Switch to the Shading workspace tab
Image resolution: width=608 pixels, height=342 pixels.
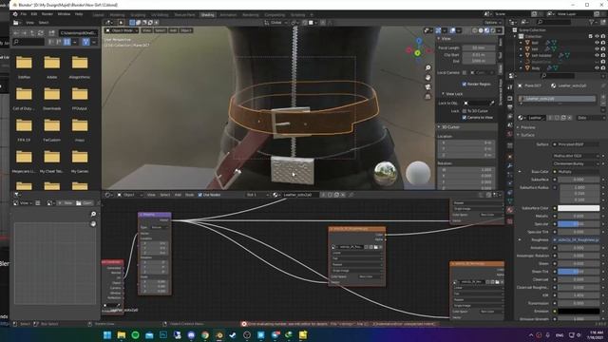[207, 15]
